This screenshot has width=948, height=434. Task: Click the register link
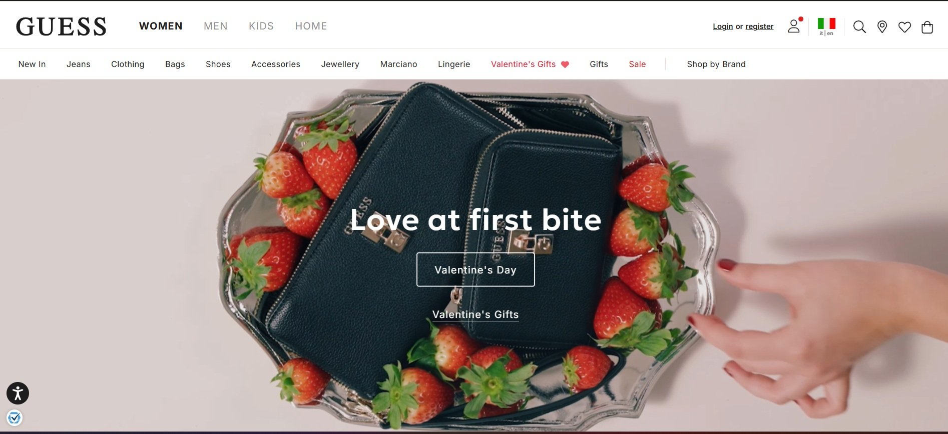coord(759,26)
